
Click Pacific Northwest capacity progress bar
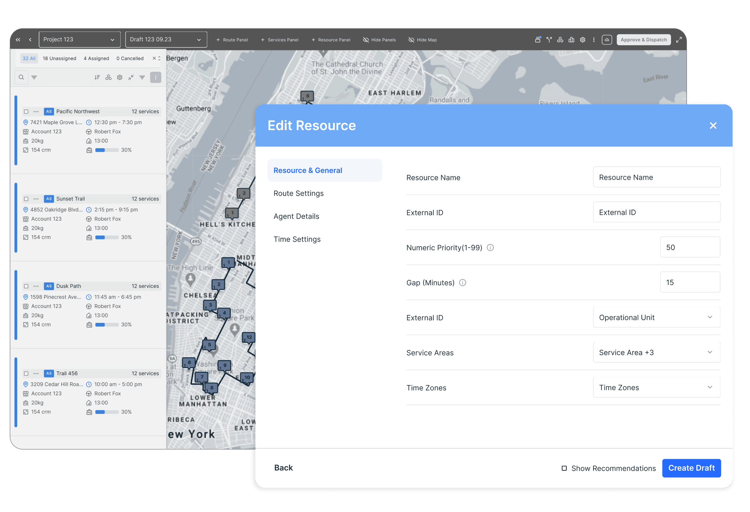(107, 150)
